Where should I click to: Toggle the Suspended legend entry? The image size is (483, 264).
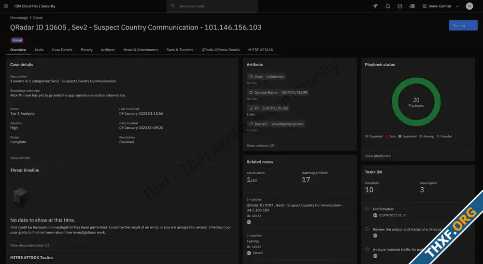(x=408, y=136)
